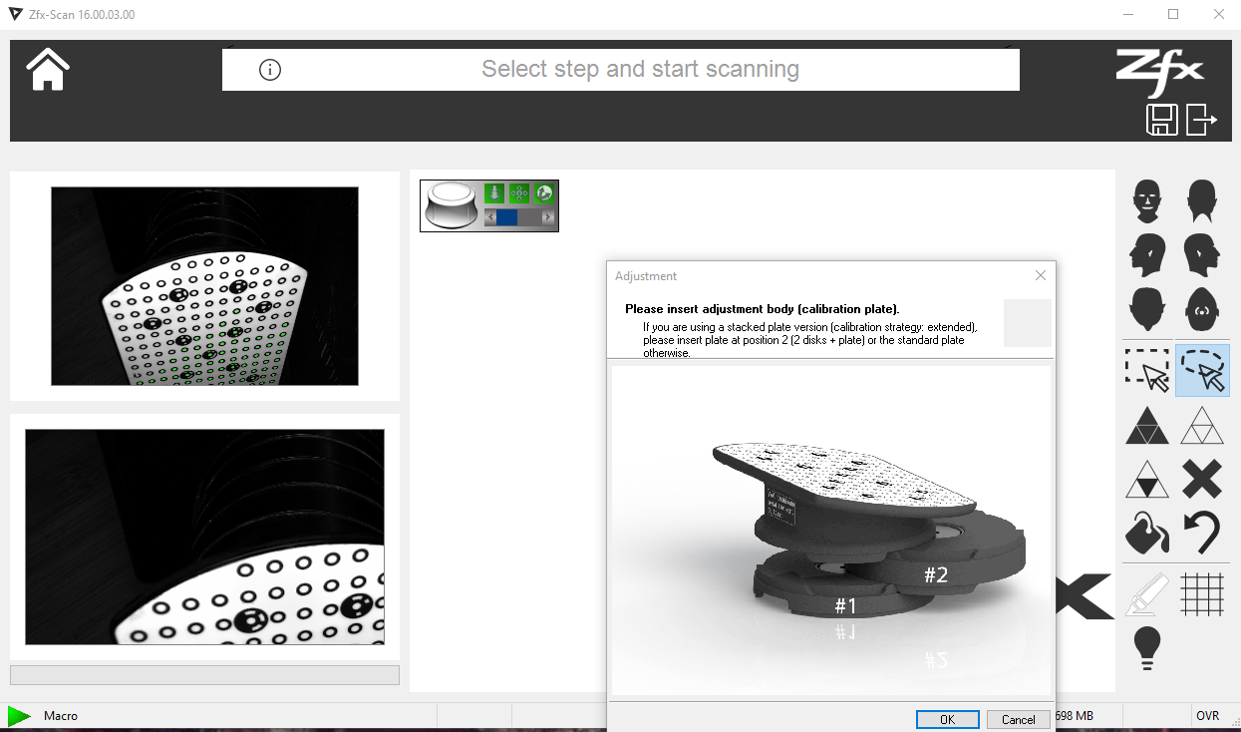Click the paint bucket fill icon
This screenshot has height=732, width=1241.
click(x=1147, y=533)
